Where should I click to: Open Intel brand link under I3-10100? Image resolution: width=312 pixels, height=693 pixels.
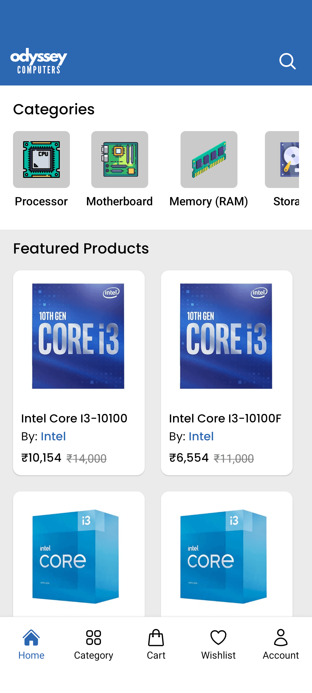[x=53, y=436]
